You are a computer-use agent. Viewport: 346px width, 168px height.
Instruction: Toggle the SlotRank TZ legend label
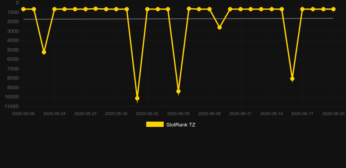181,125
